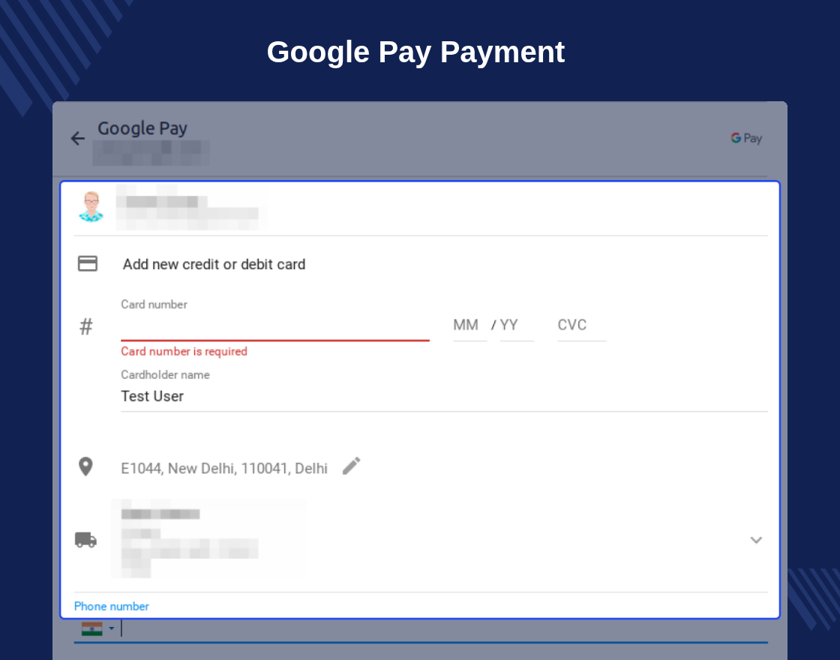840x660 pixels.
Task: Open the India flag country code dropdown
Action: (98, 629)
